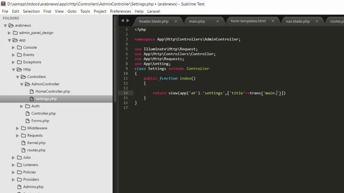Click the Sublime Text app icon in title bar
Viewport: 344px width, 193px height.
(x=3, y=4)
